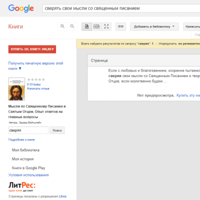
Task: Click the Google logo
Action: tap(21, 8)
